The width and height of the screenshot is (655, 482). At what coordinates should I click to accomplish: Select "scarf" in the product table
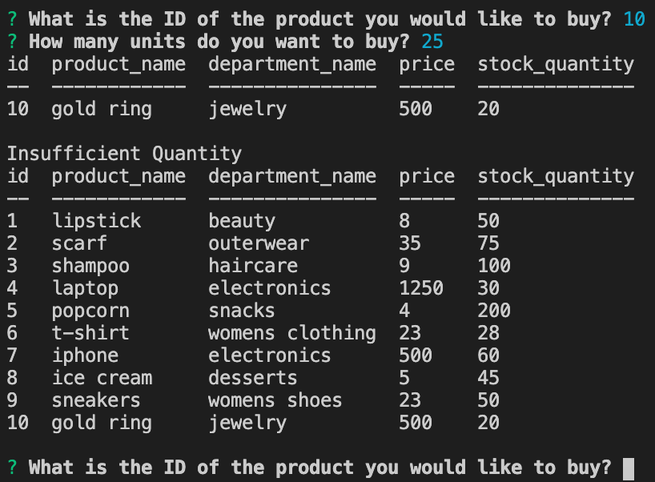tap(79, 243)
